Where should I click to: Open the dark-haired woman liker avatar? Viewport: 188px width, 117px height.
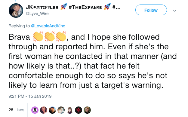(44, 110)
